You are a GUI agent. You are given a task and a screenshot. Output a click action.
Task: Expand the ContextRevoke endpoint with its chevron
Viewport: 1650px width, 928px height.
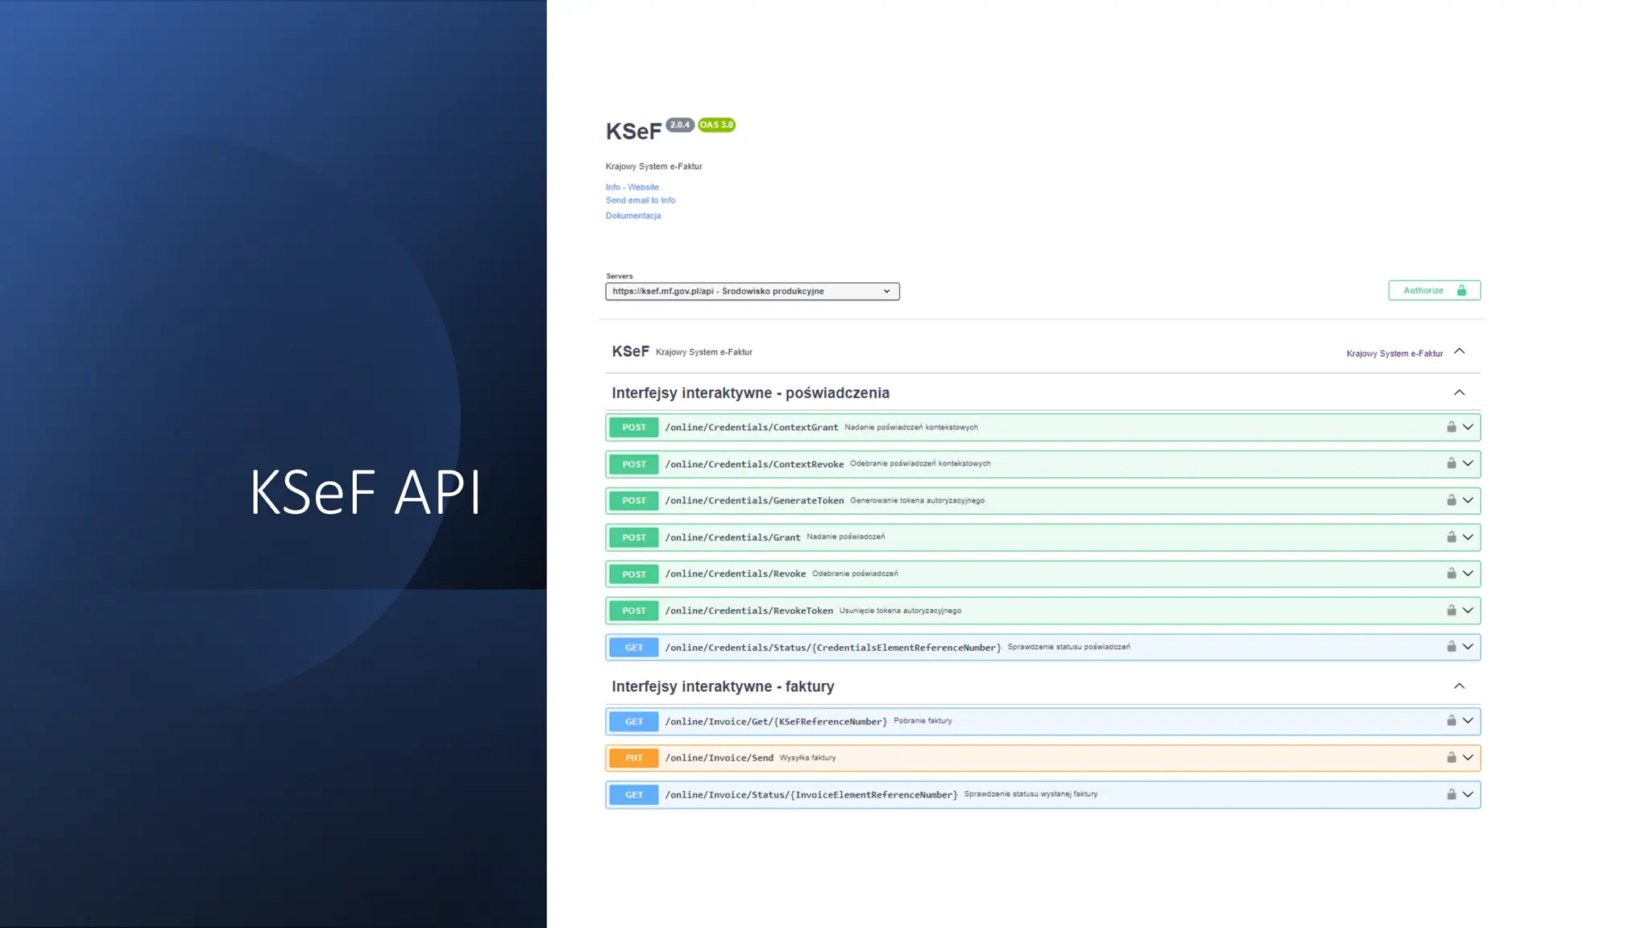coord(1468,463)
